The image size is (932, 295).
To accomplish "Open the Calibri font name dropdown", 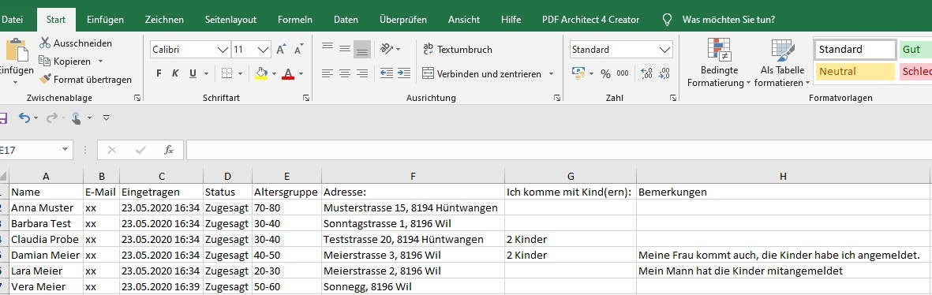I will click(x=223, y=50).
